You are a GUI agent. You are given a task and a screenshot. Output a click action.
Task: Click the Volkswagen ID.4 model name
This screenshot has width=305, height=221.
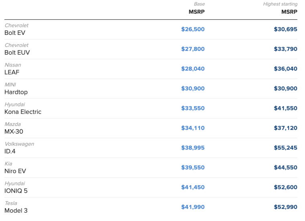coord(10,151)
